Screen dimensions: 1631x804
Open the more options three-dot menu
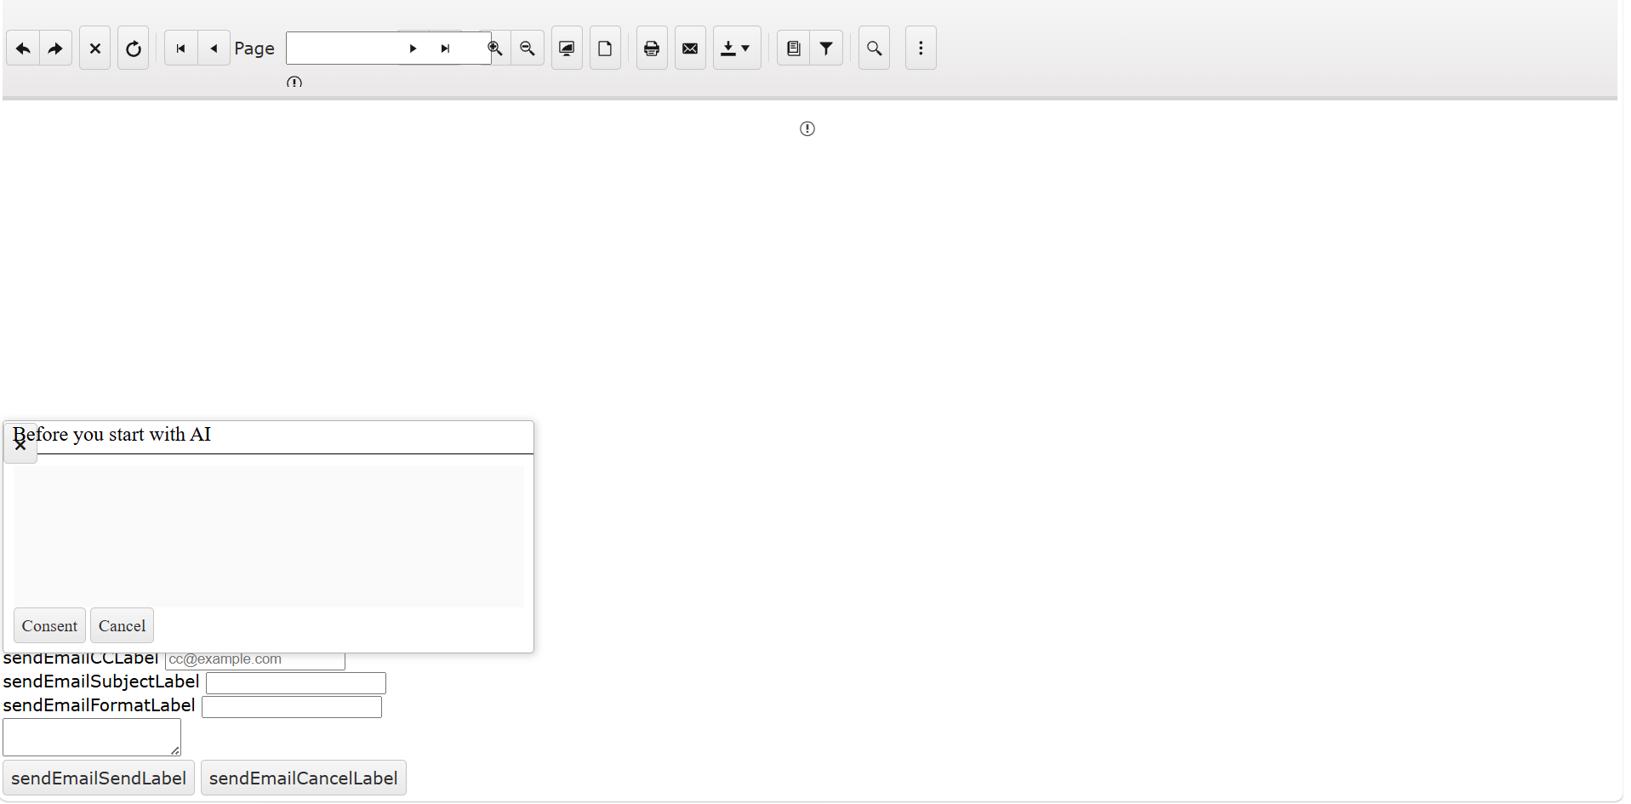(x=921, y=48)
